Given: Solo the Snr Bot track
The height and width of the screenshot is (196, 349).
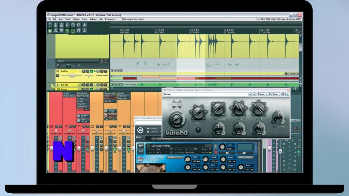Looking at the screenshot, I should [x=106, y=85].
